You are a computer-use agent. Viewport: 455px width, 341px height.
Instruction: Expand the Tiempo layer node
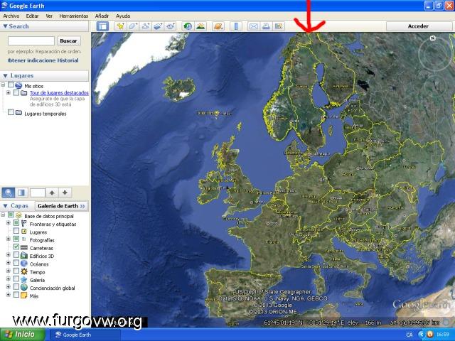coord(8,271)
